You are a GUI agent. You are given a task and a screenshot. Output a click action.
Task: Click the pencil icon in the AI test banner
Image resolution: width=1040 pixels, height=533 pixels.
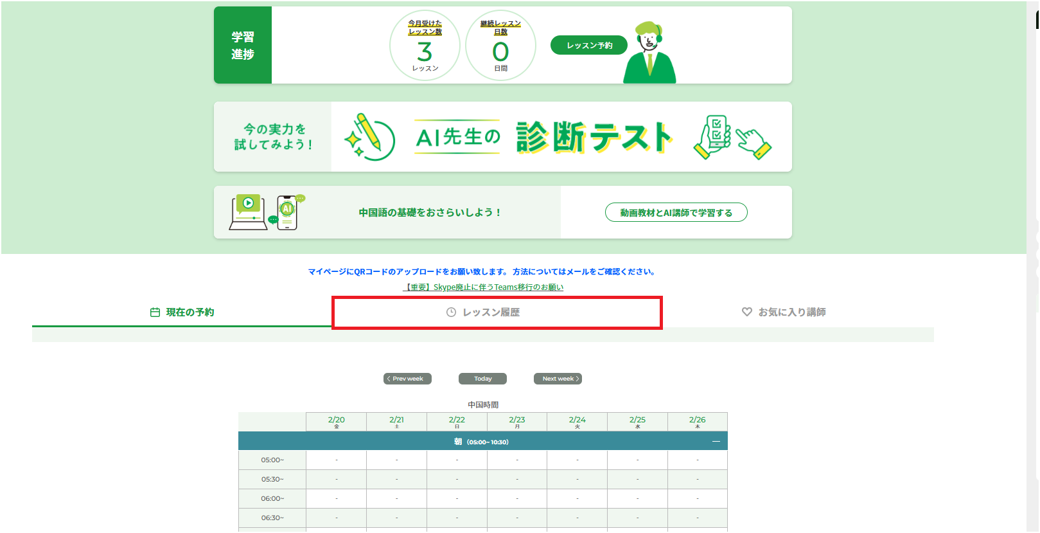tap(369, 137)
